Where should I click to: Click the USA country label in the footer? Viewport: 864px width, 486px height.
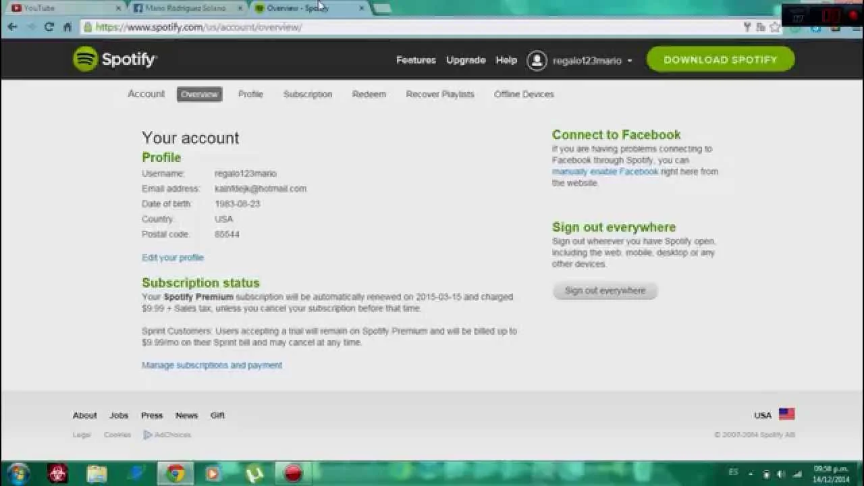click(x=763, y=415)
